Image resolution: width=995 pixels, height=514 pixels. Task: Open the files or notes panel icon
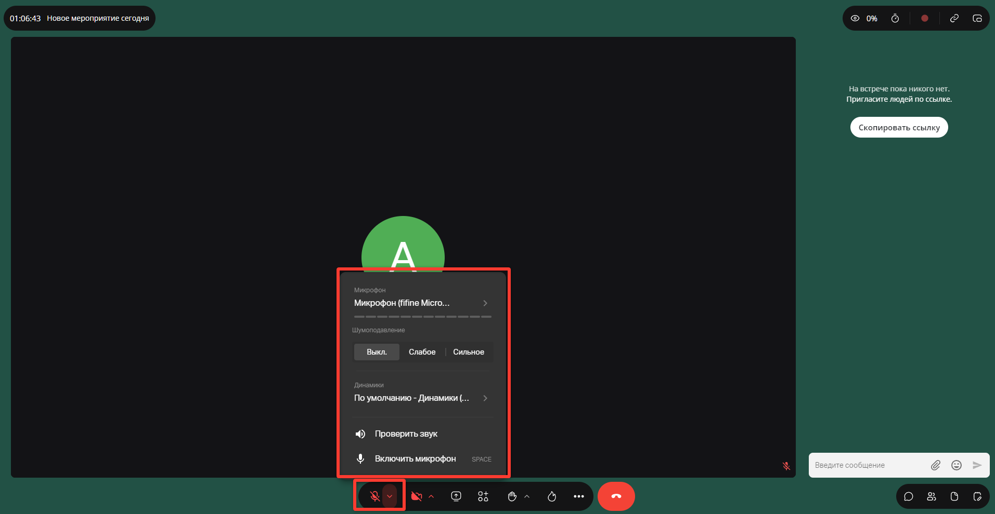(954, 496)
